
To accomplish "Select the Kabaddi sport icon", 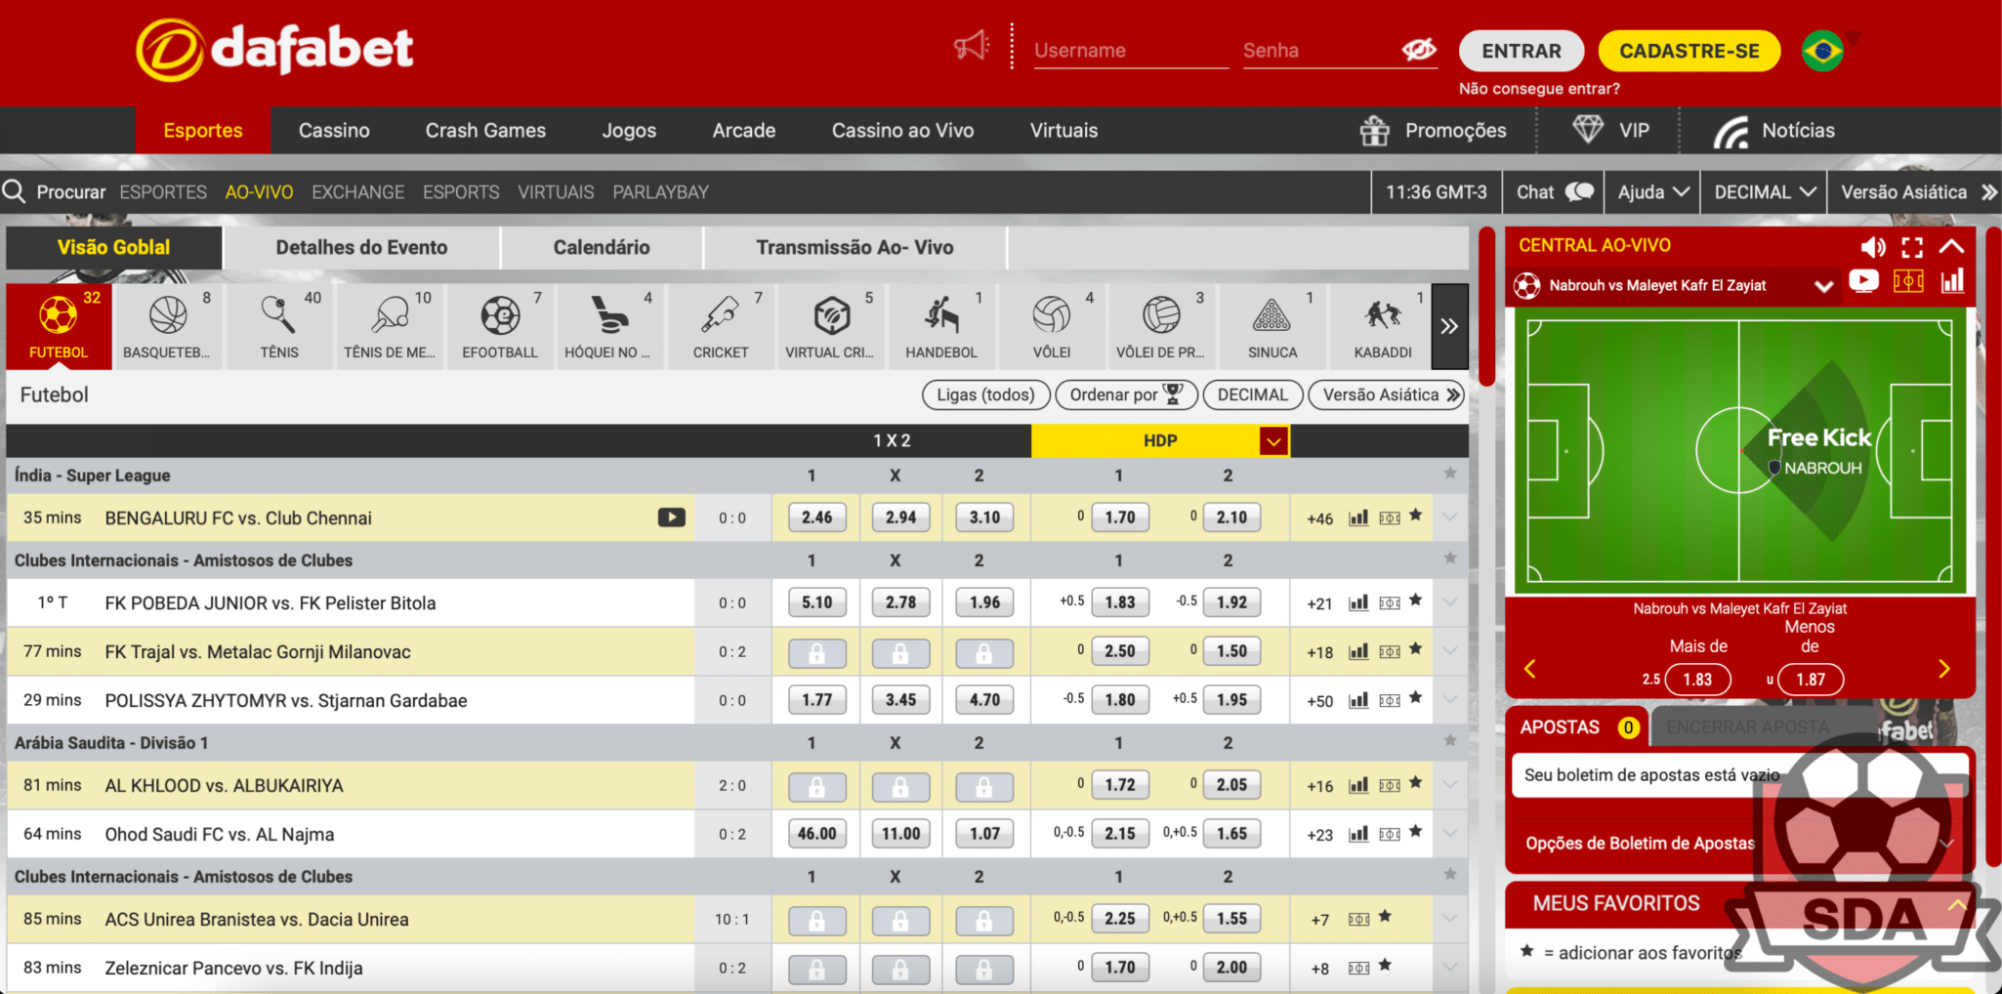I will tap(1383, 326).
